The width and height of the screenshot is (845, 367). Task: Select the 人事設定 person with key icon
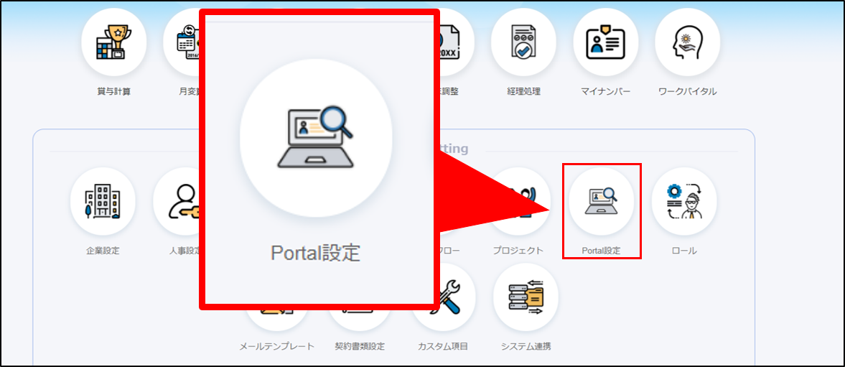179,201
